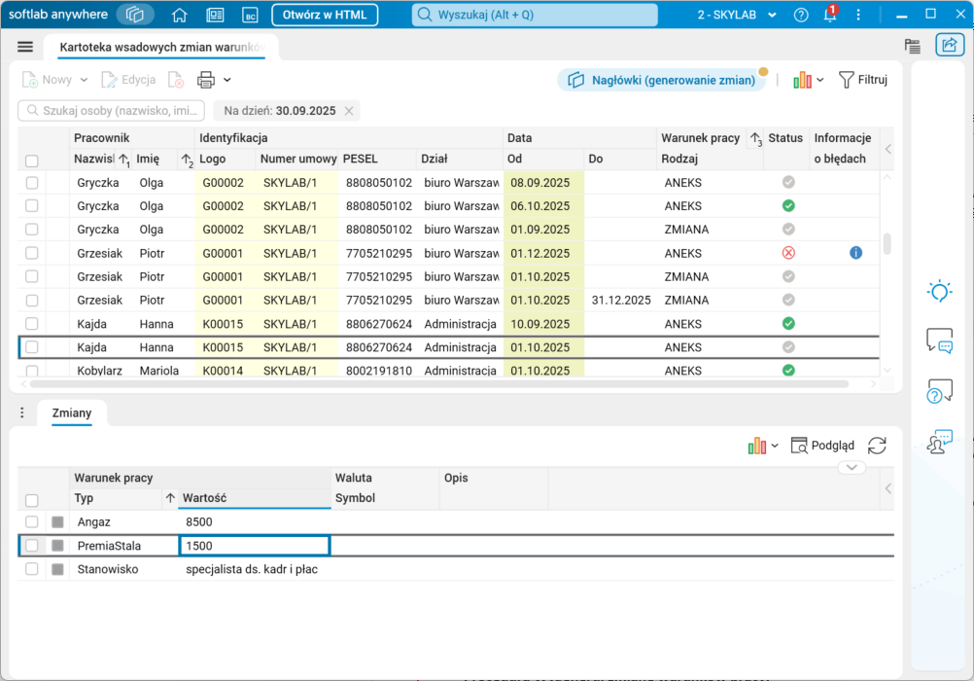Click the Szukaj osoby search field
Screen dimensions: 974x681
pos(112,110)
